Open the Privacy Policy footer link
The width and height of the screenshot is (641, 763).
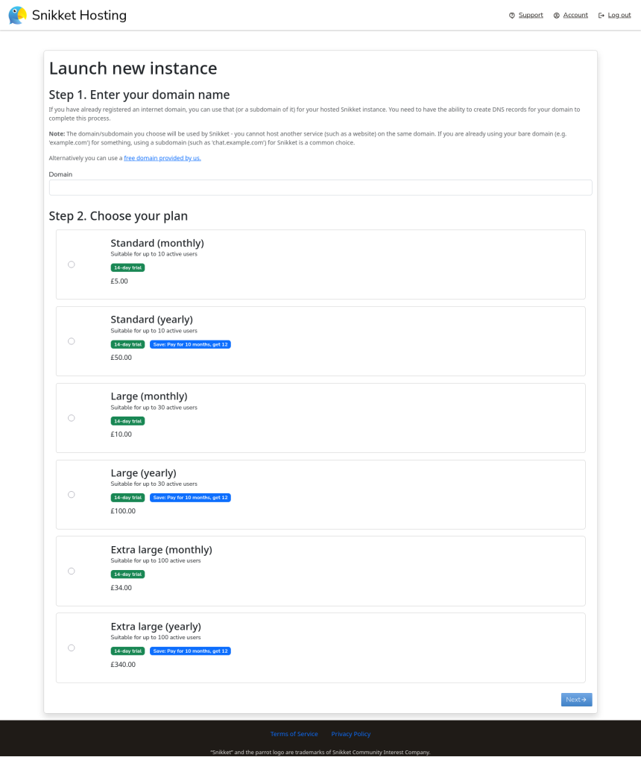click(350, 734)
